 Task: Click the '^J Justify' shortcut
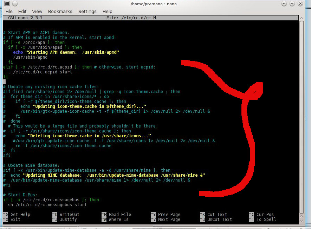pyautogui.click(x=65, y=220)
